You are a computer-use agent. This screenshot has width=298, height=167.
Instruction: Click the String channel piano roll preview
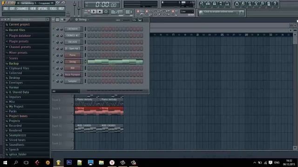point(115,62)
